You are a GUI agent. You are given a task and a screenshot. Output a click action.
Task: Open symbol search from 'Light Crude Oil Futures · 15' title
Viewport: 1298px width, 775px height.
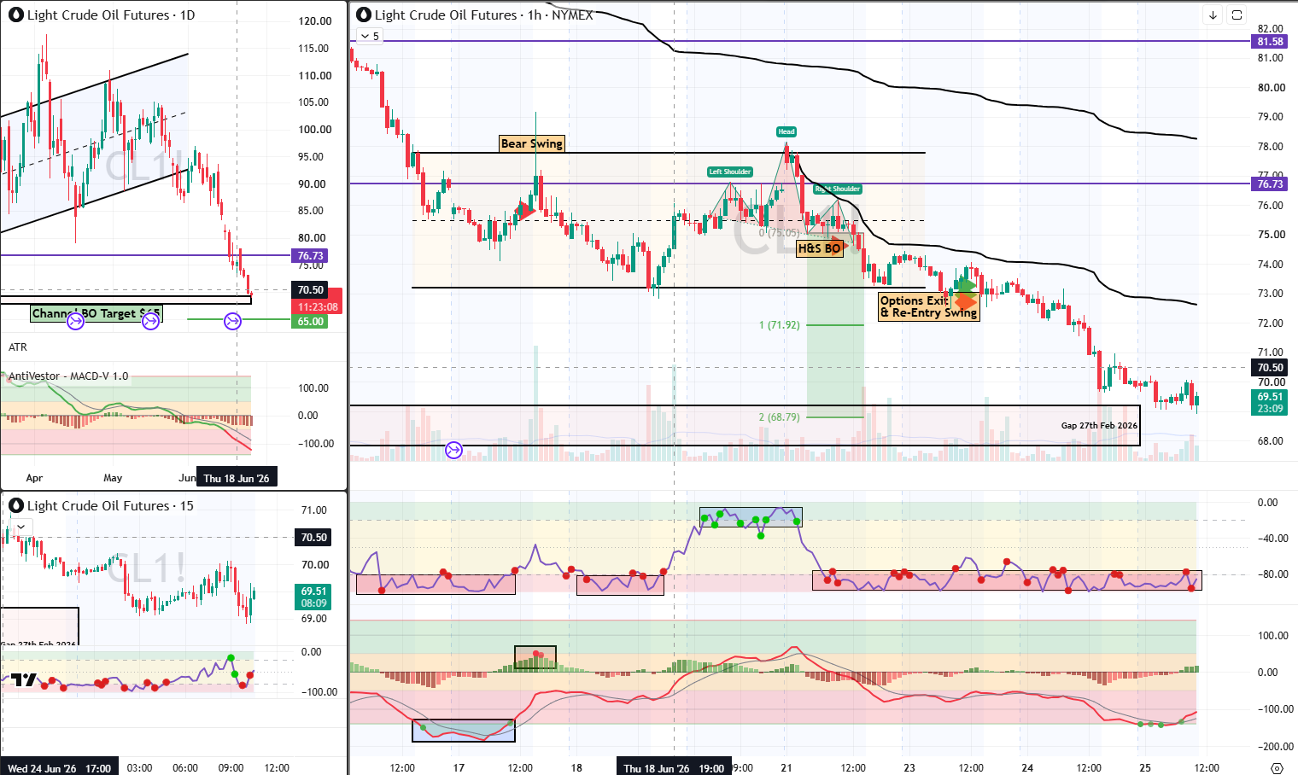tap(110, 505)
